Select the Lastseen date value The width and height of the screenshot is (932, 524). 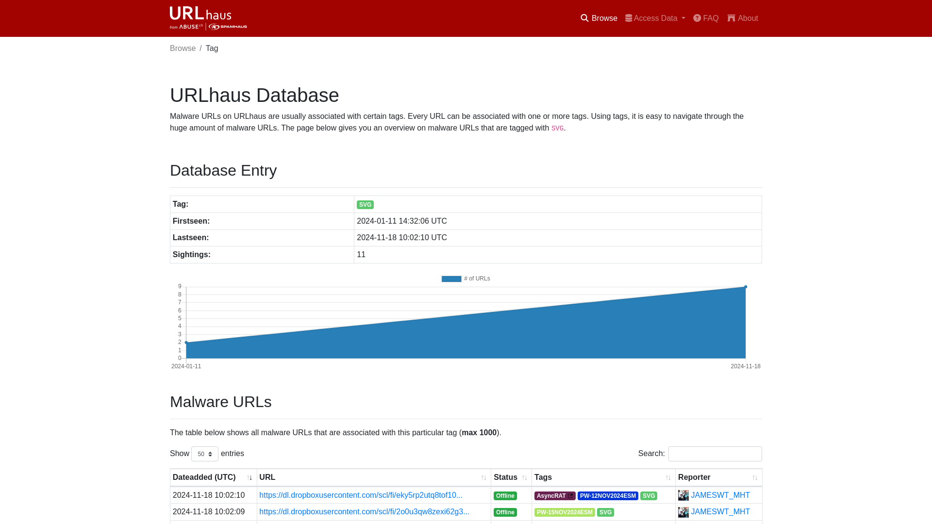tap(402, 238)
